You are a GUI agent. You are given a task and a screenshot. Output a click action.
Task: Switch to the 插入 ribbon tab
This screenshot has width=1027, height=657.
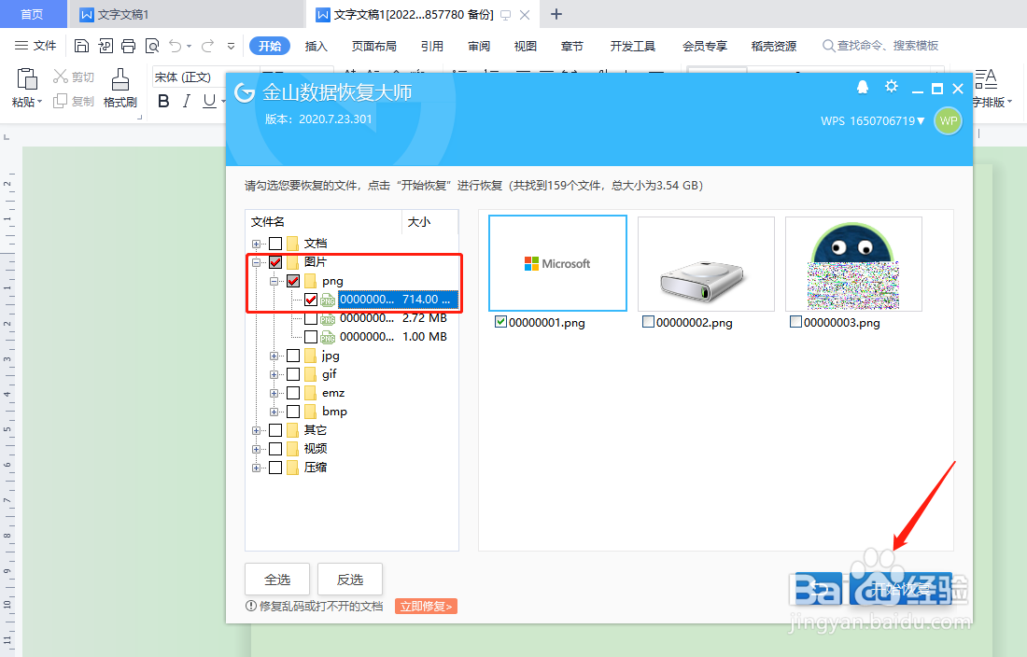point(318,45)
